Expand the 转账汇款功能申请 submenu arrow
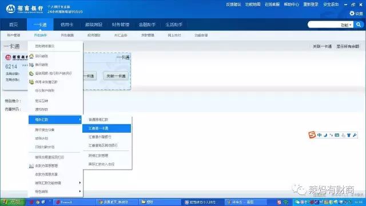 click(80, 183)
